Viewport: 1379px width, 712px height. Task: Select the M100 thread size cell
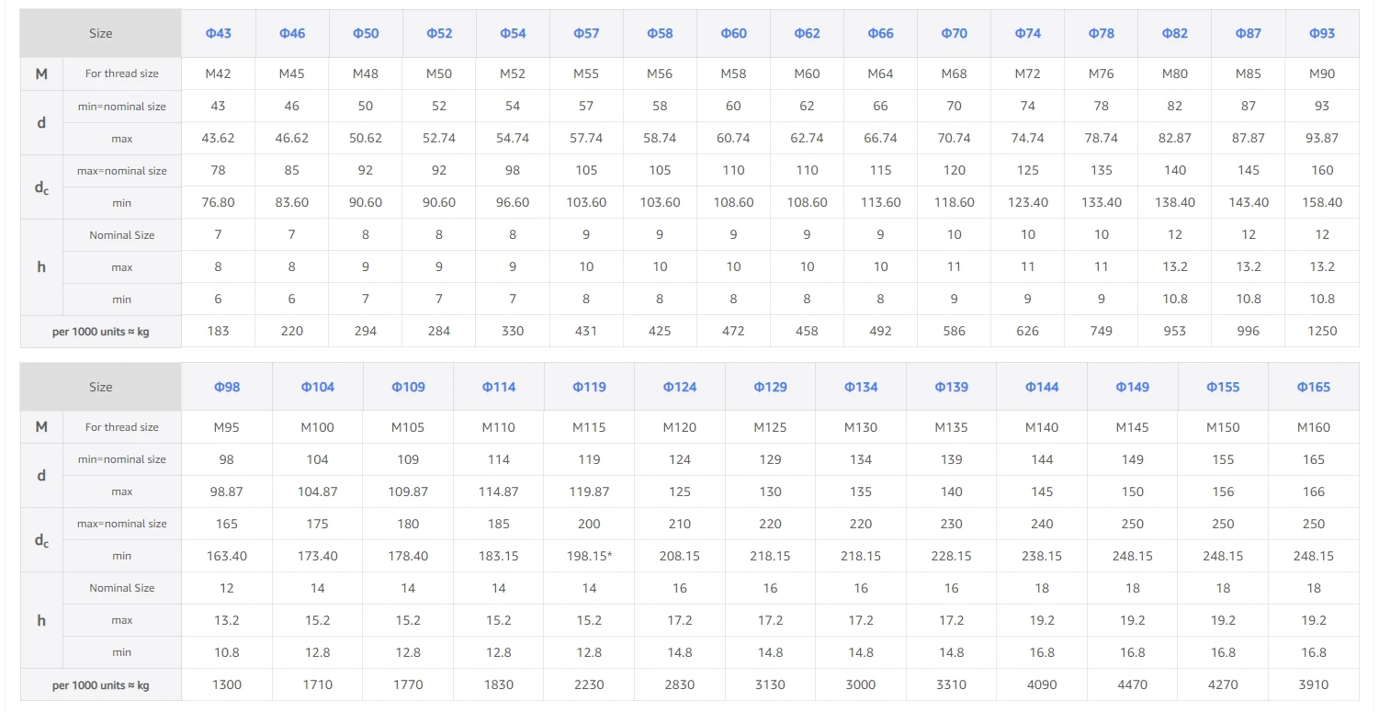(x=318, y=427)
